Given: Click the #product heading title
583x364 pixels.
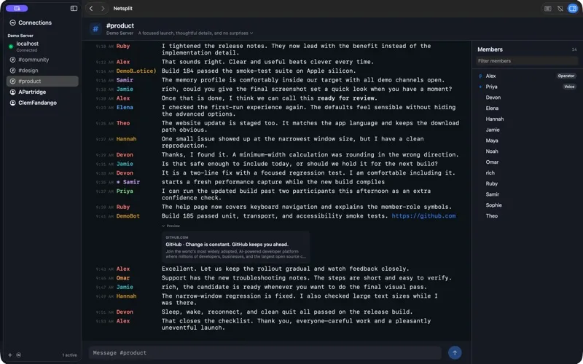Looking at the screenshot, I should (120, 25).
